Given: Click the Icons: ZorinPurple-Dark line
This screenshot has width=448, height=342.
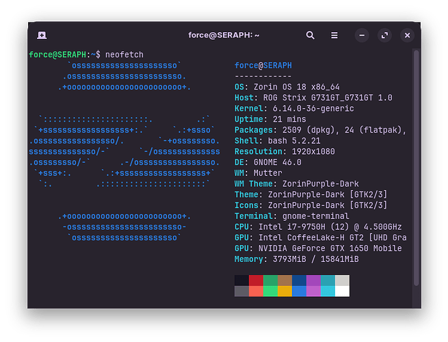Looking at the screenshot, I should click(311, 205).
